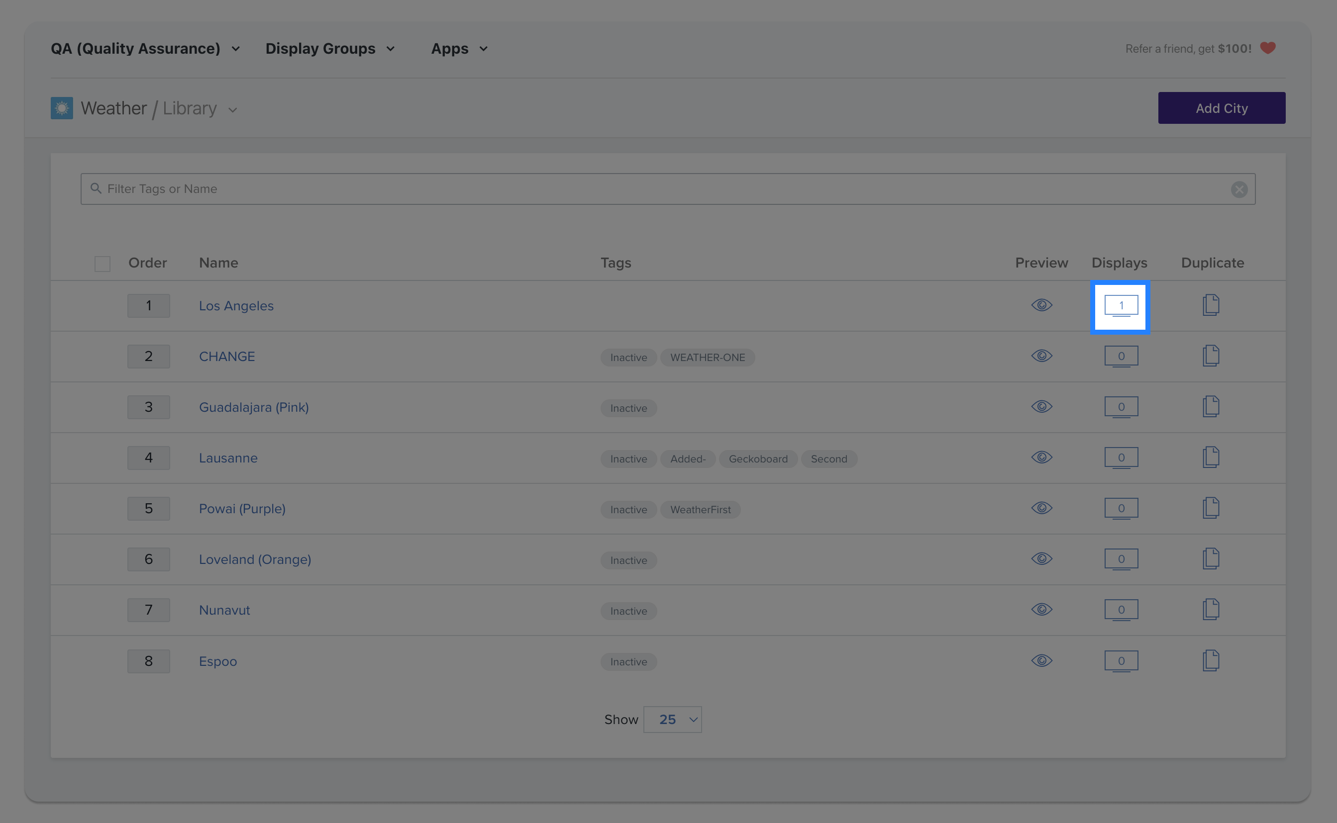Image resolution: width=1337 pixels, height=823 pixels.
Task: Preview Nunavut with eye icon
Action: pyautogui.click(x=1041, y=609)
